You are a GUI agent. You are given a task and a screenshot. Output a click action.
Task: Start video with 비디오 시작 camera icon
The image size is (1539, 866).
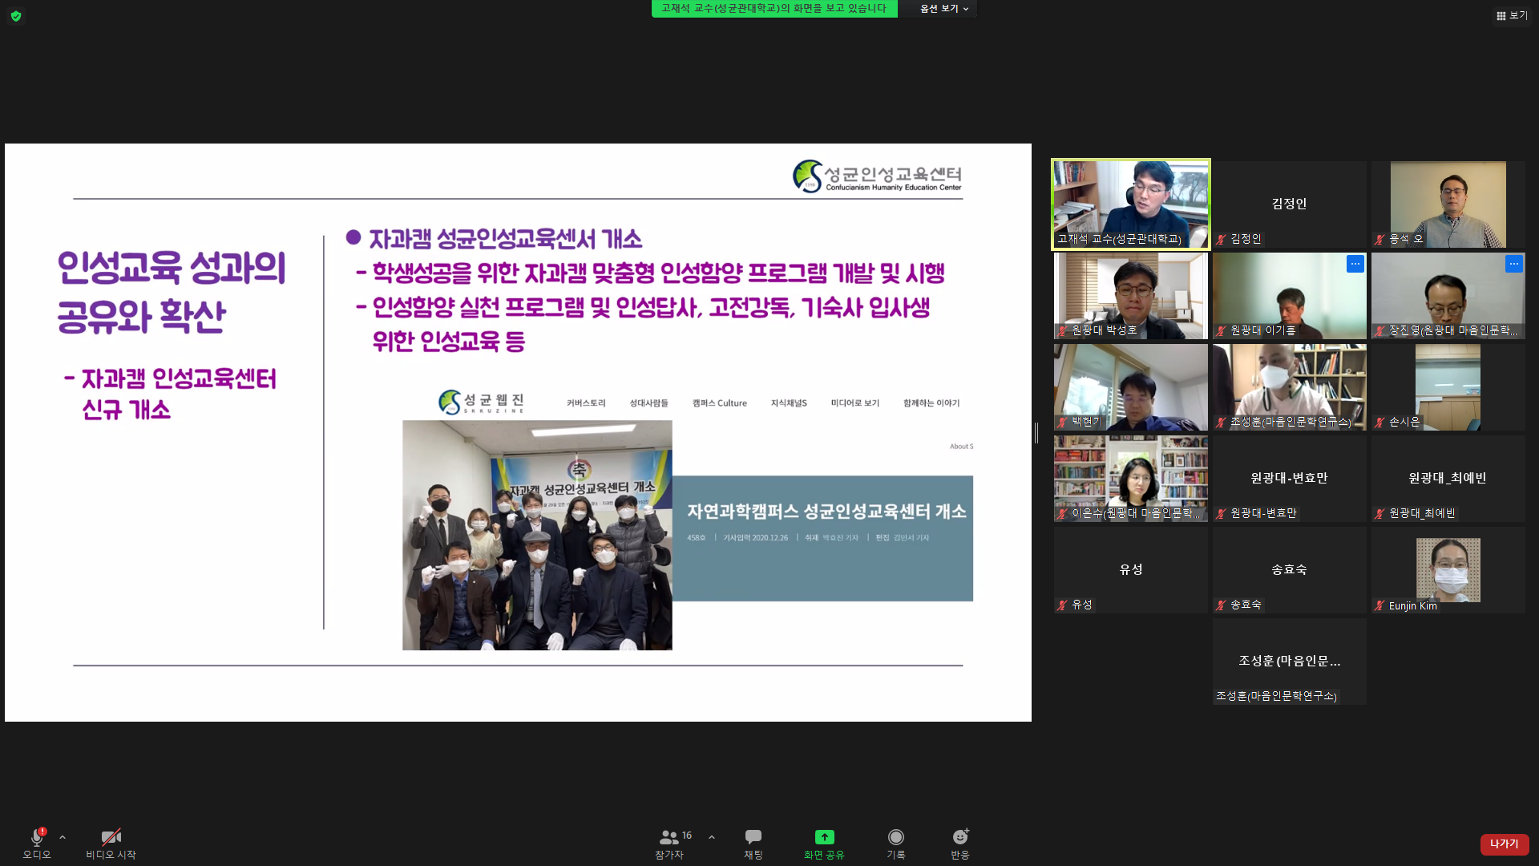(111, 837)
